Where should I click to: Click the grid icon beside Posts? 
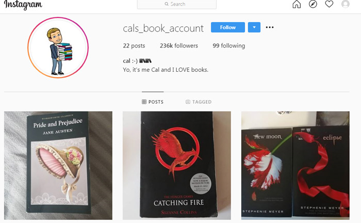coord(144,102)
